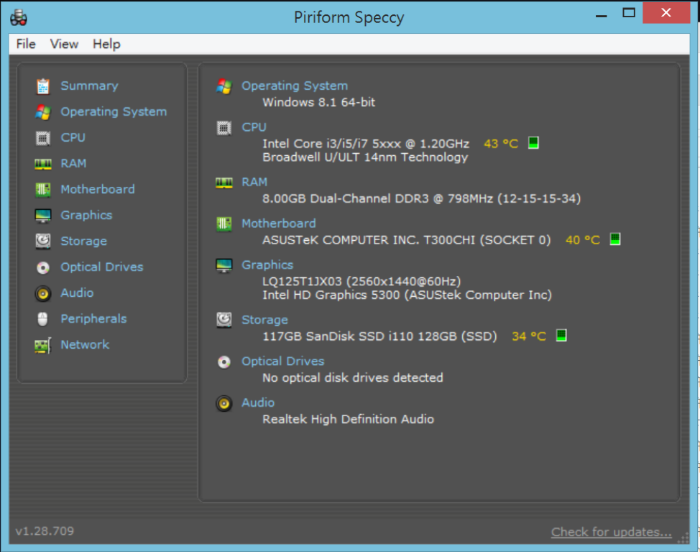The image size is (700, 552).
Task: Click the RAM icon in summary panel
Action: click(224, 183)
